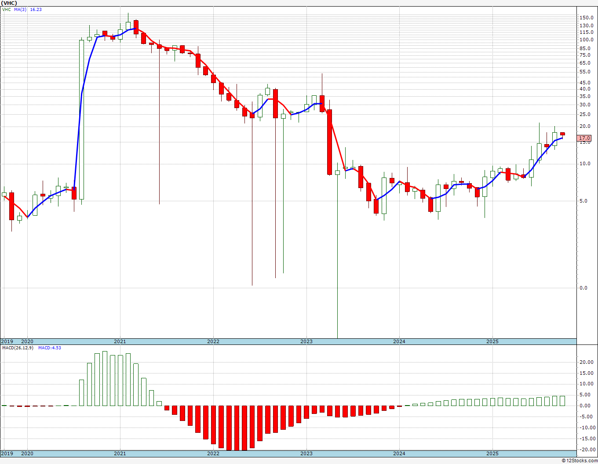
Task: Select the VHC legend label beside MA(3)
Action: click(7, 9)
